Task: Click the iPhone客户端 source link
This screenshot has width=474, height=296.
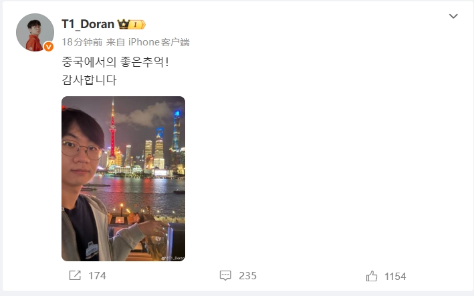Action: pyautogui.click(x=159, y=42)
